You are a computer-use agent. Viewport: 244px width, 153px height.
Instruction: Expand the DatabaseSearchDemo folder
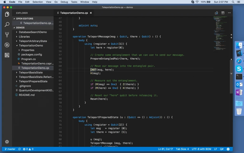(33, 32)
